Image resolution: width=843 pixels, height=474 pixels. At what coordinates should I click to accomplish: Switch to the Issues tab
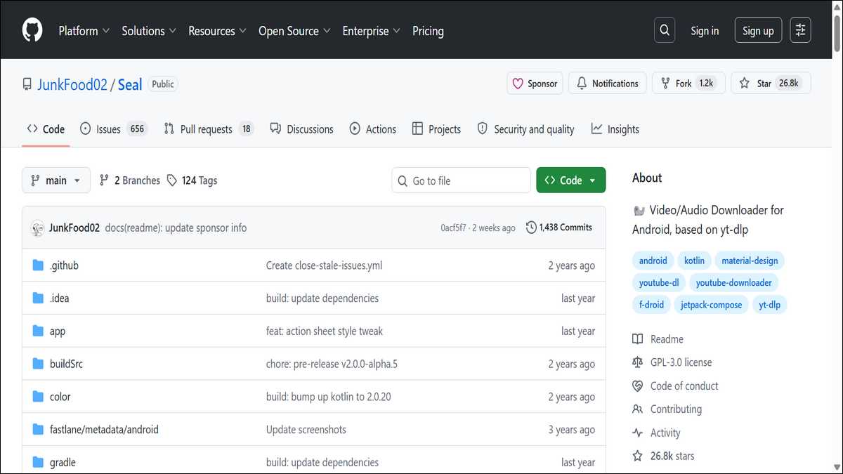[x=113, y=129]
